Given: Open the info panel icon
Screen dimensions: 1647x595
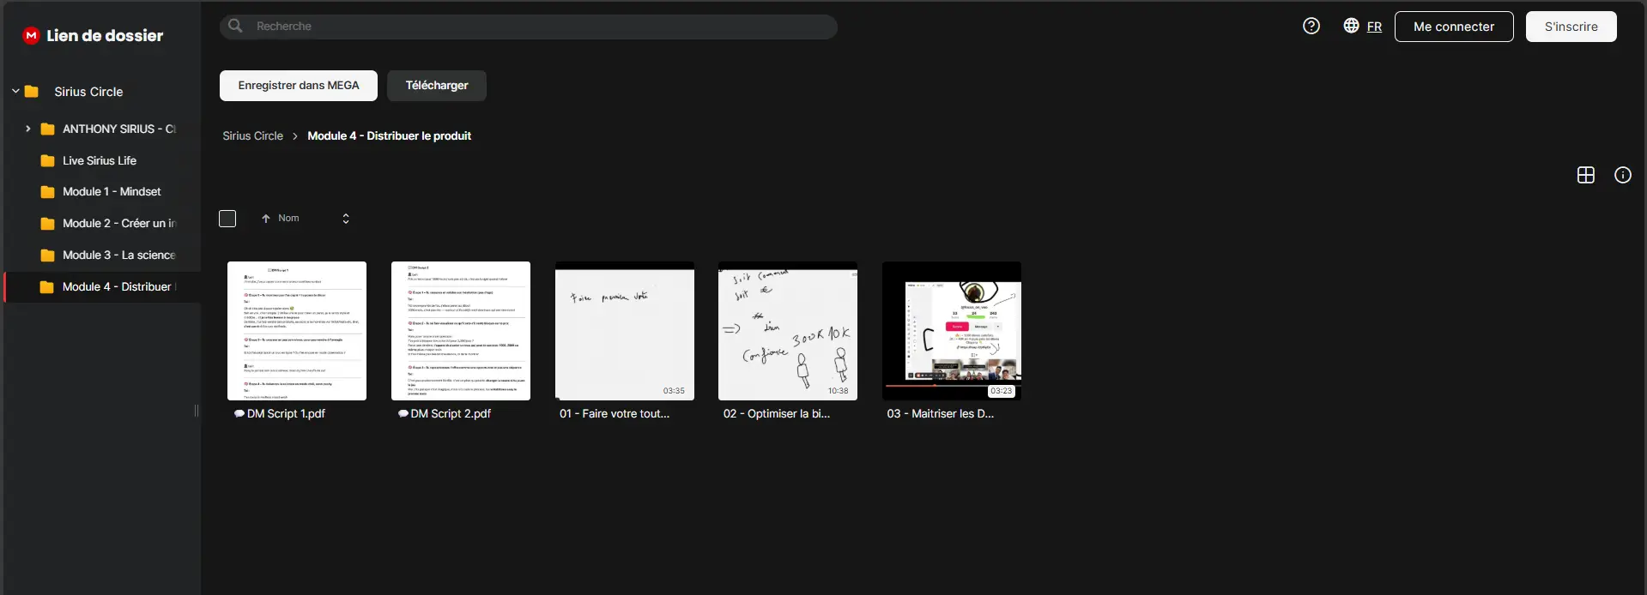Looking at the screenshot, I should [1623, 175].
